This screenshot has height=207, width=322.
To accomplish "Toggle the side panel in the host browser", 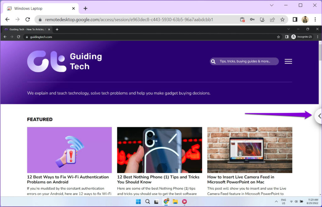I will (x=295, y=19).
